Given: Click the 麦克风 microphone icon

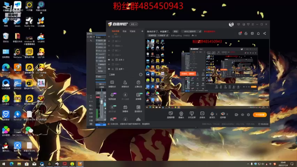Looking at the screenshot, I should point(212,114).
